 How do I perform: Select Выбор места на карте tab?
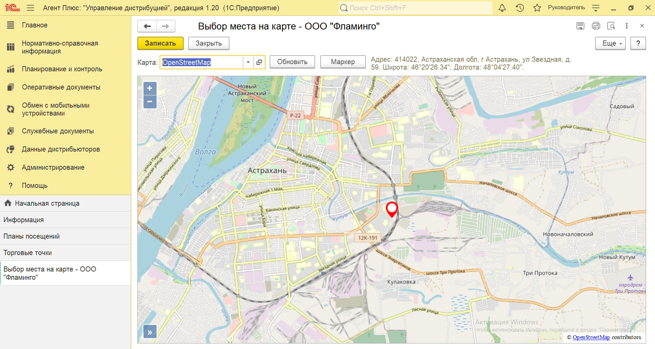pos(65,273)
